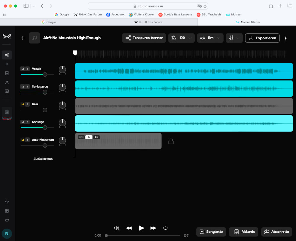Open the R-L-X Das Forum tab
The width and height of the screenshot is (296, 241).
(x=148, y=22)
